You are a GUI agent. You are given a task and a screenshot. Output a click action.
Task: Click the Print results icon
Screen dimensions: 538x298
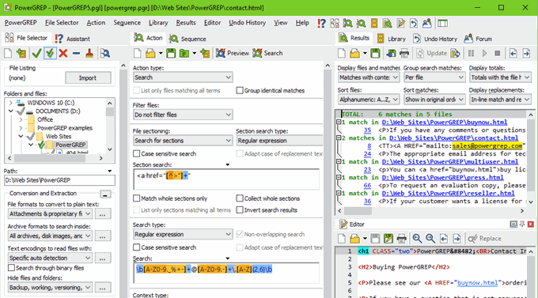pos(404,53)
